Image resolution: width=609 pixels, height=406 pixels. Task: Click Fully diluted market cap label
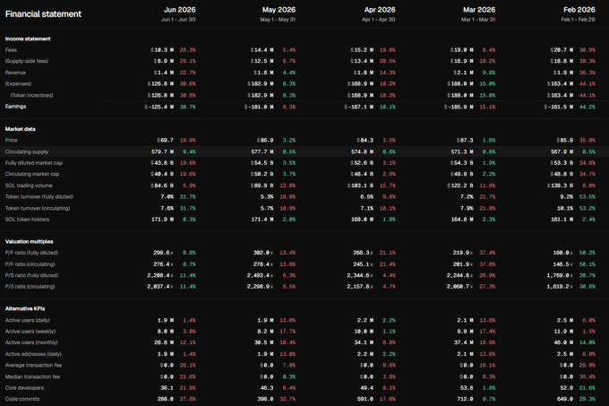coord(34,163)
